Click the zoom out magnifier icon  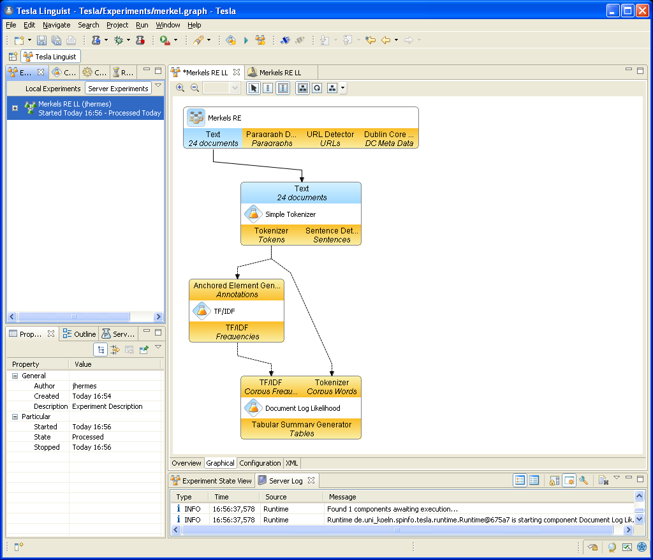click(x=195, y=88)
